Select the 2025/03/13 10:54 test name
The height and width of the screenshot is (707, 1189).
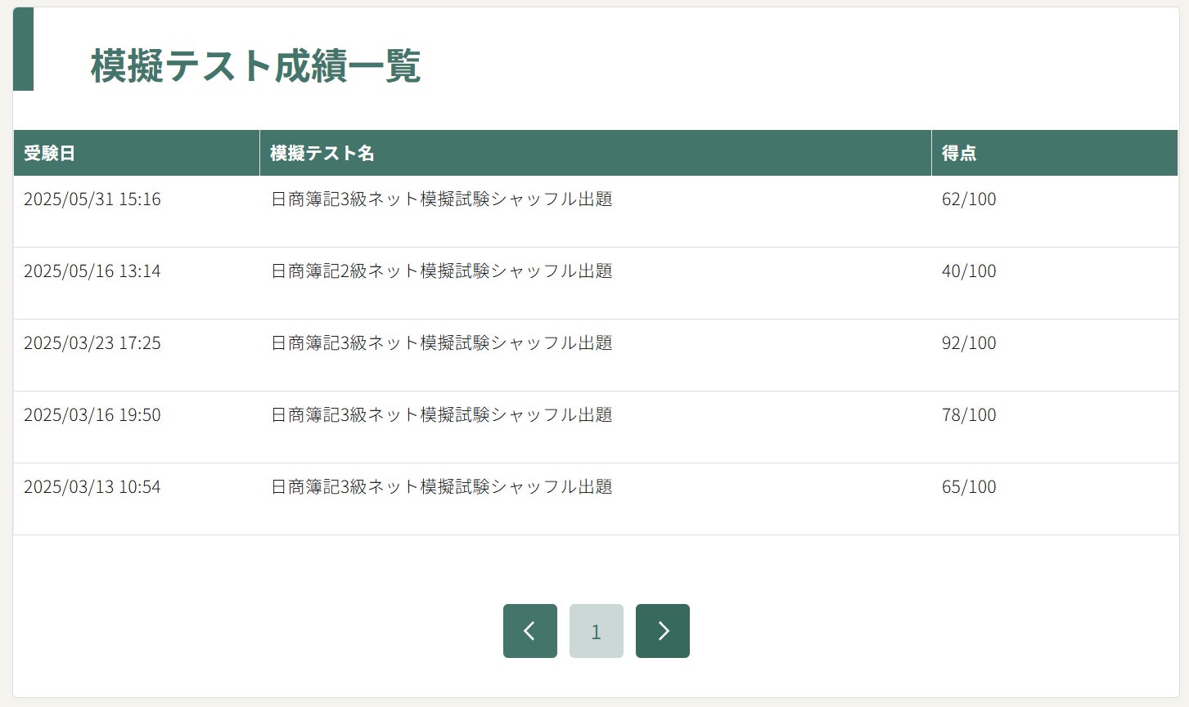pyautogui.click(x=441, y=487)
